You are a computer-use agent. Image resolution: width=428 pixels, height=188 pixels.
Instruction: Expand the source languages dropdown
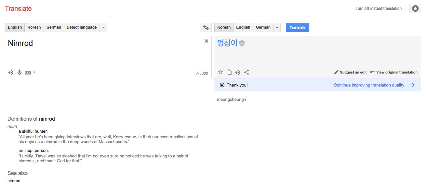[x=103, y=27]
